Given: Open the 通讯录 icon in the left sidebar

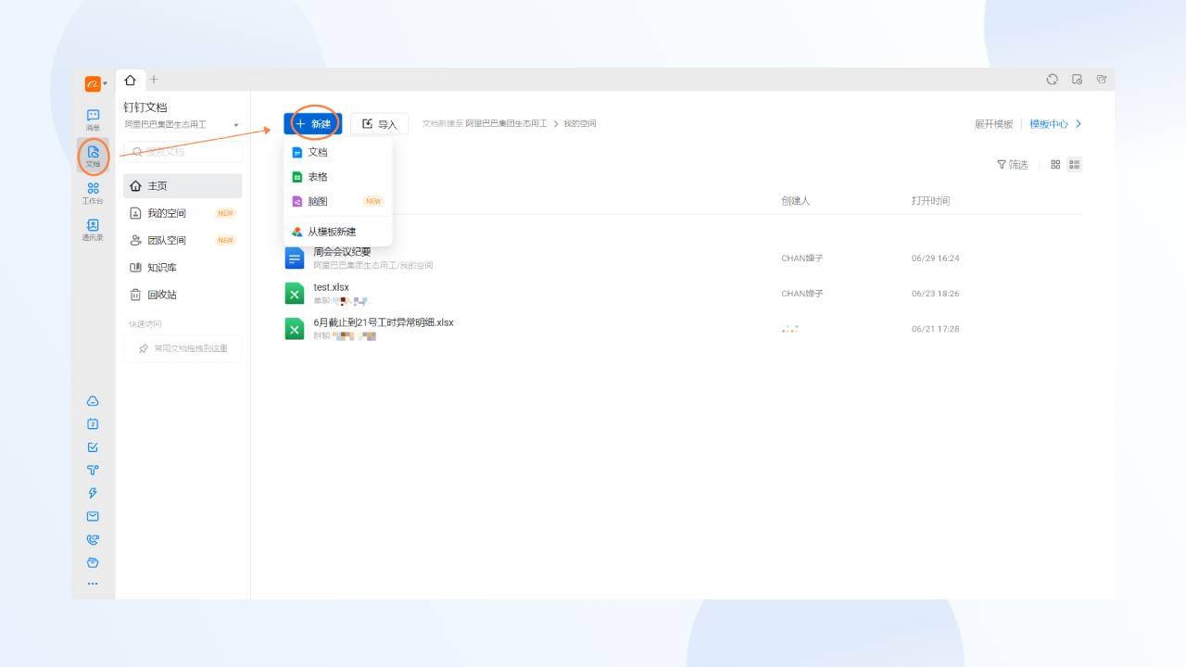Looking at the screenshot, I should (93, 230).
